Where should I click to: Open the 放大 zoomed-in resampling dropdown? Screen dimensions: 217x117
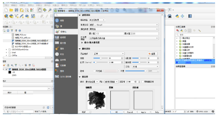[92, 82]
